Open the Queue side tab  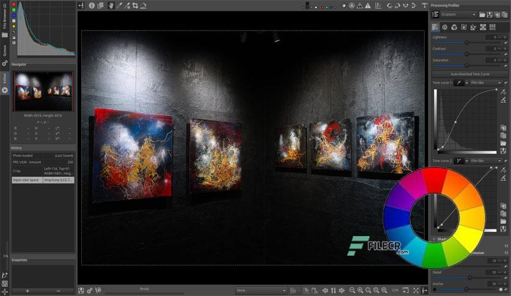click(4, 56)
